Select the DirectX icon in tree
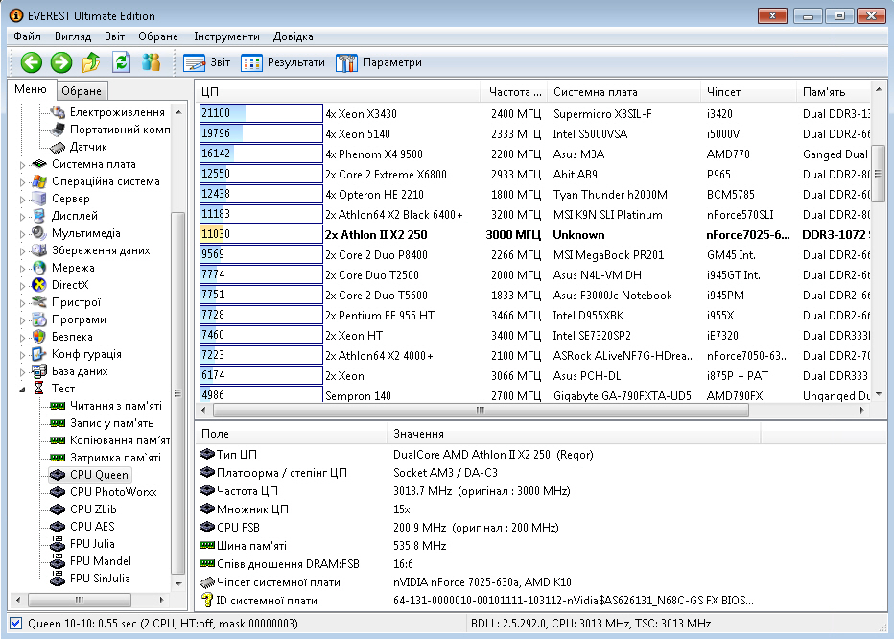Screen dimensions: 894x639 tap(38, 285)
